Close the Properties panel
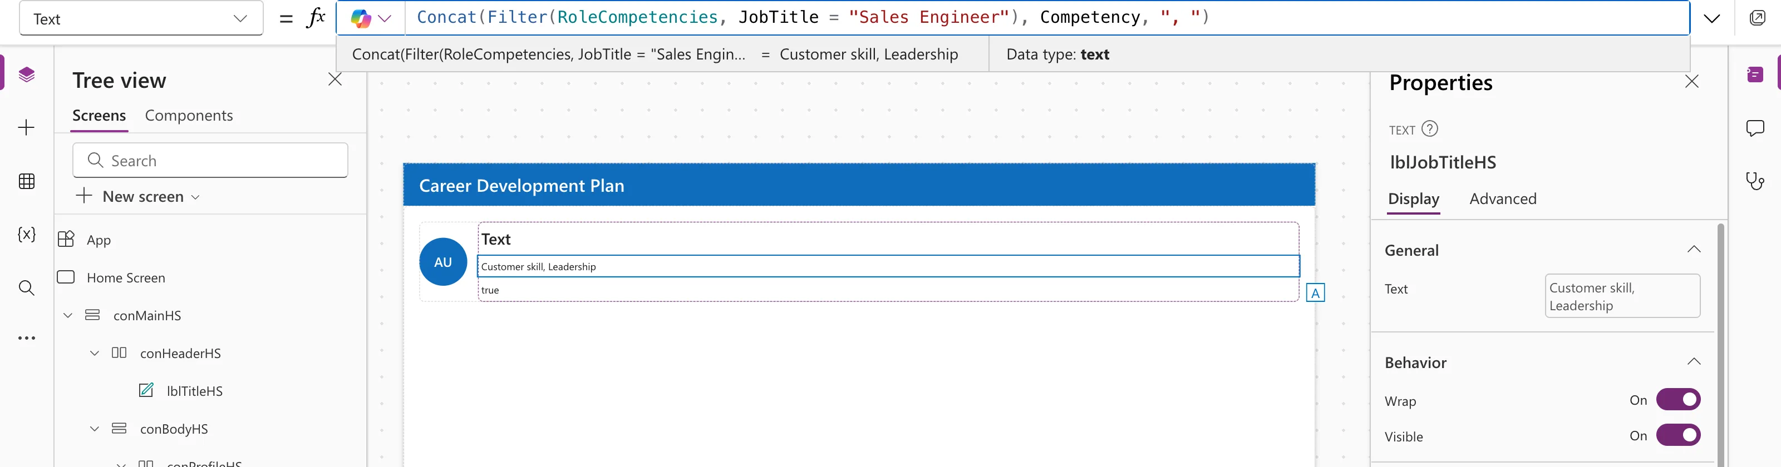 [x=1691, y=82]
